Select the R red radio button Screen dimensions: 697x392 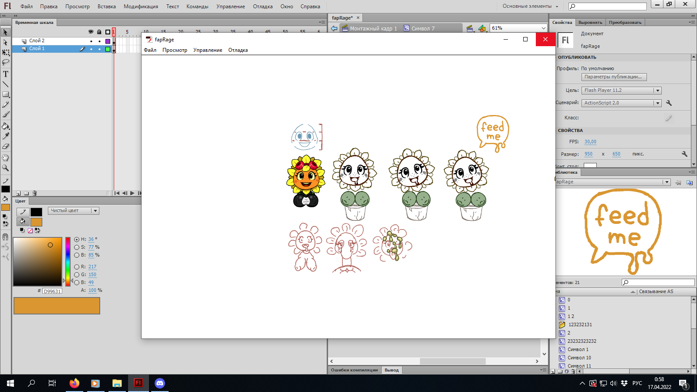click(77, 267)
